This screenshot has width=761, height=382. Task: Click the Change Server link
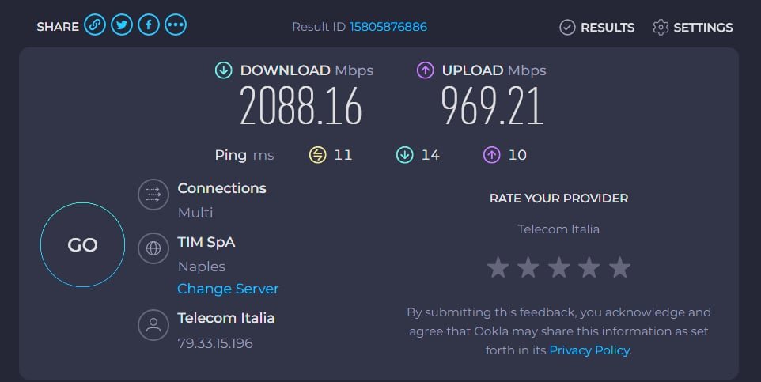[228, 289]
